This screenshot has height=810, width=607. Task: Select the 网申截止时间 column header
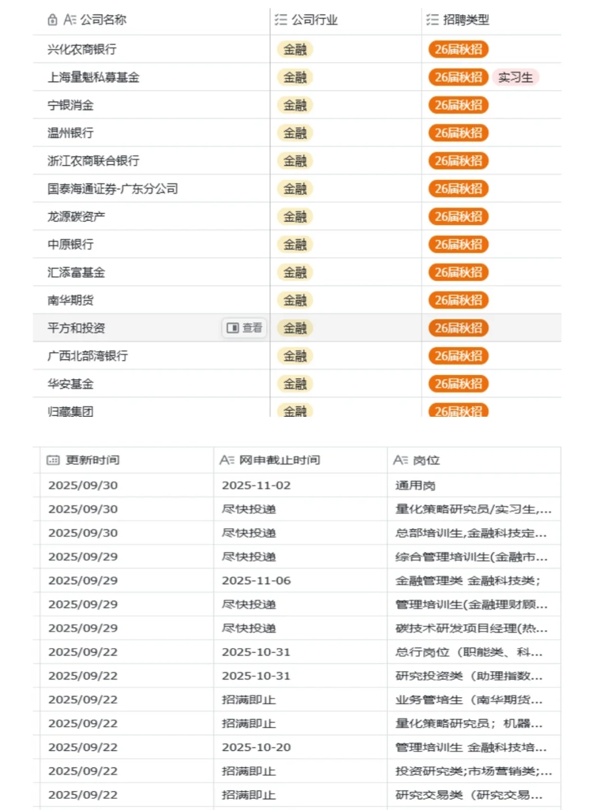(300, 460)
